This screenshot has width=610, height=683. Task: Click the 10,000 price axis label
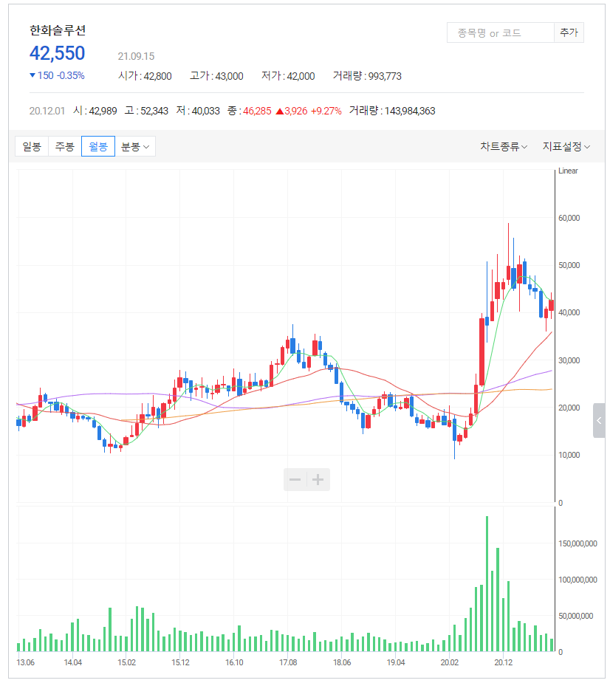click(569, 455)
